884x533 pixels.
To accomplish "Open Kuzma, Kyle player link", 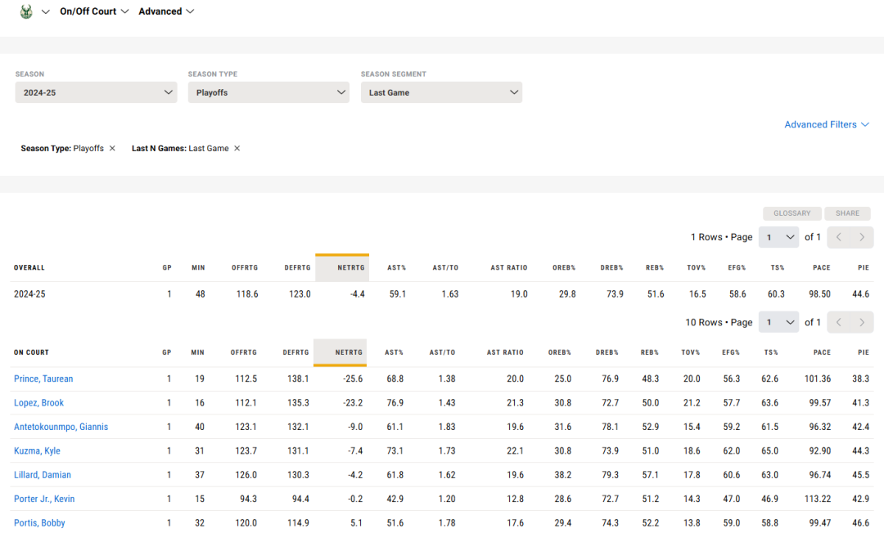I will (37, 450).
